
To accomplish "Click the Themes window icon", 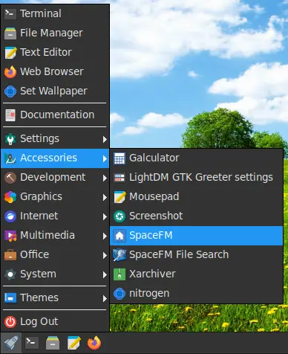I will [x=10, y=298].
